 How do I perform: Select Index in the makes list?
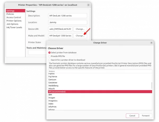100,104
